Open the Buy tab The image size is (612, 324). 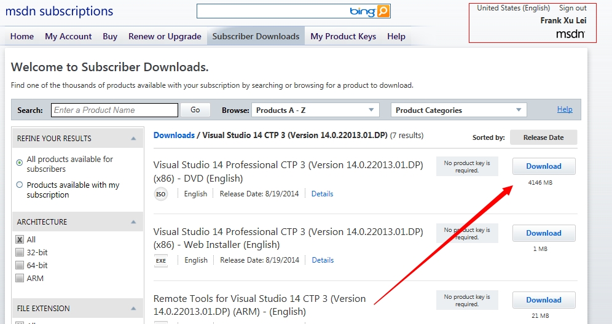pyautogui.click(x=110, y=36)
